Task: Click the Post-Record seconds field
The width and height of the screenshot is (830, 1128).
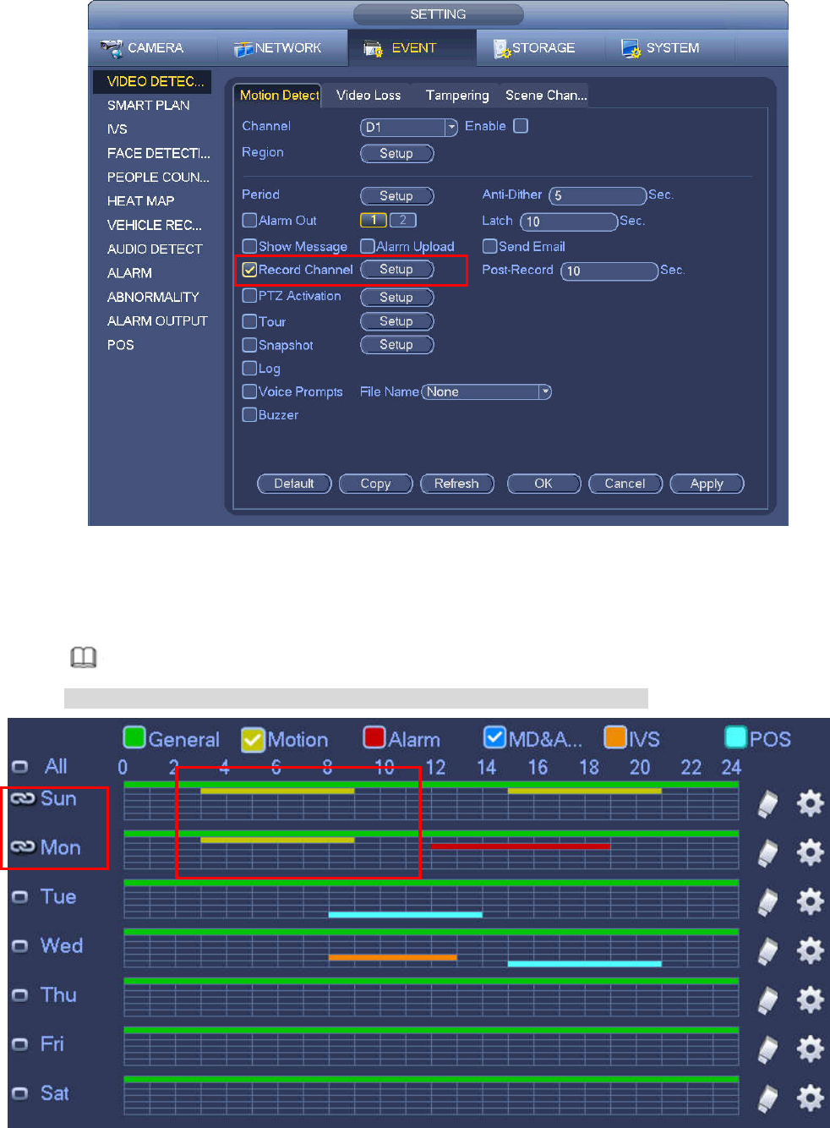Action: pos(609,271)
